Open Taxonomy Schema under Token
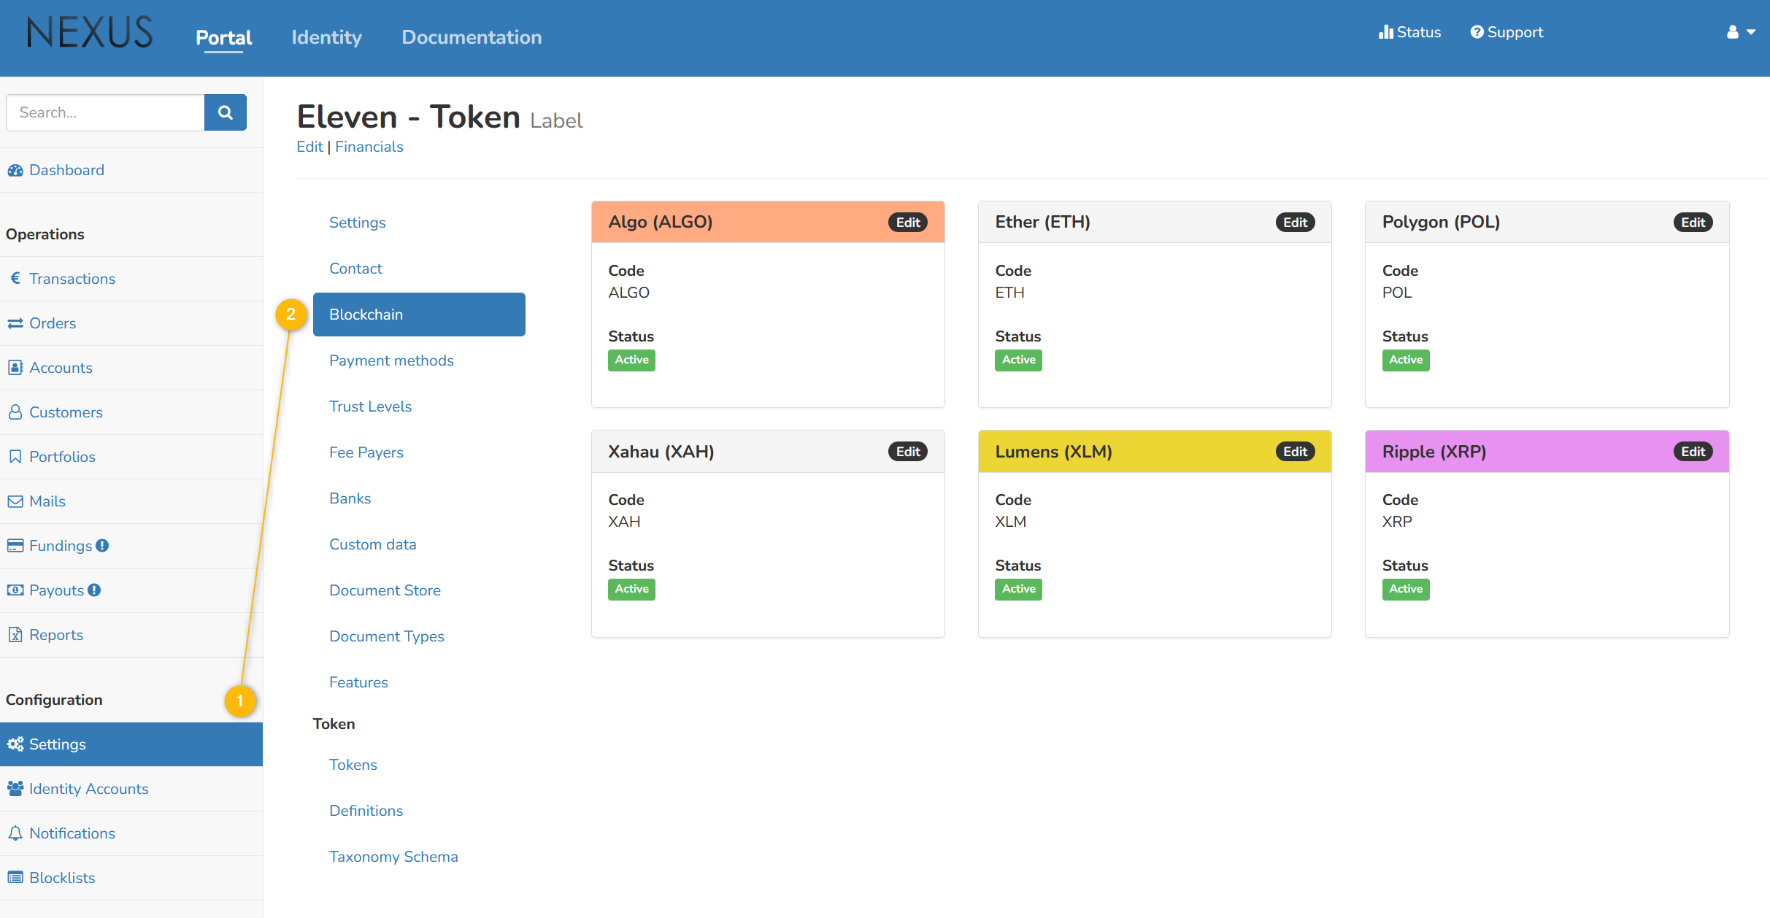The width and height of the screenshot is (1770, 918). (x=393, y=857)
